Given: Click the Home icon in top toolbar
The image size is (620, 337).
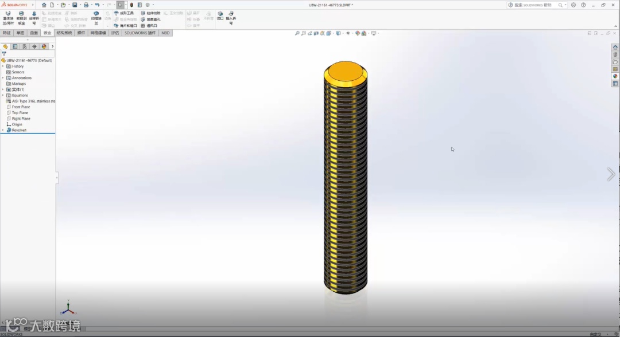Looking at the screenshot, I should (44, 5).
